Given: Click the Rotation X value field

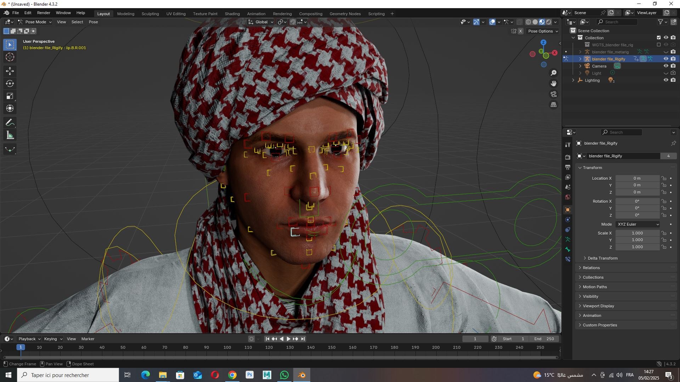Looking at the screenshot, I should [637, 201].
